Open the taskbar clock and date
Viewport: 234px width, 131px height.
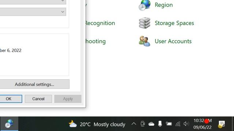[203, 124]
